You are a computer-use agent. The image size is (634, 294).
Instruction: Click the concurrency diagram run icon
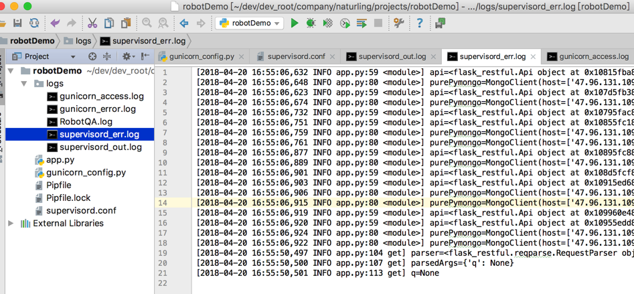pos(362,23)
